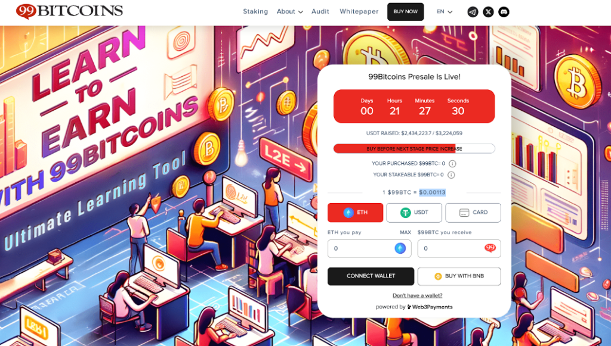
Task: Click the 99Bitcoins logo in header
Action: pos(69,11)
